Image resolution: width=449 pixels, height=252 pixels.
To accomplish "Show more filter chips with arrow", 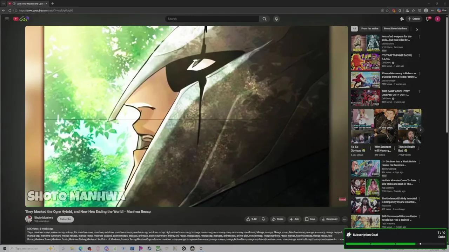I will point(417,29).
